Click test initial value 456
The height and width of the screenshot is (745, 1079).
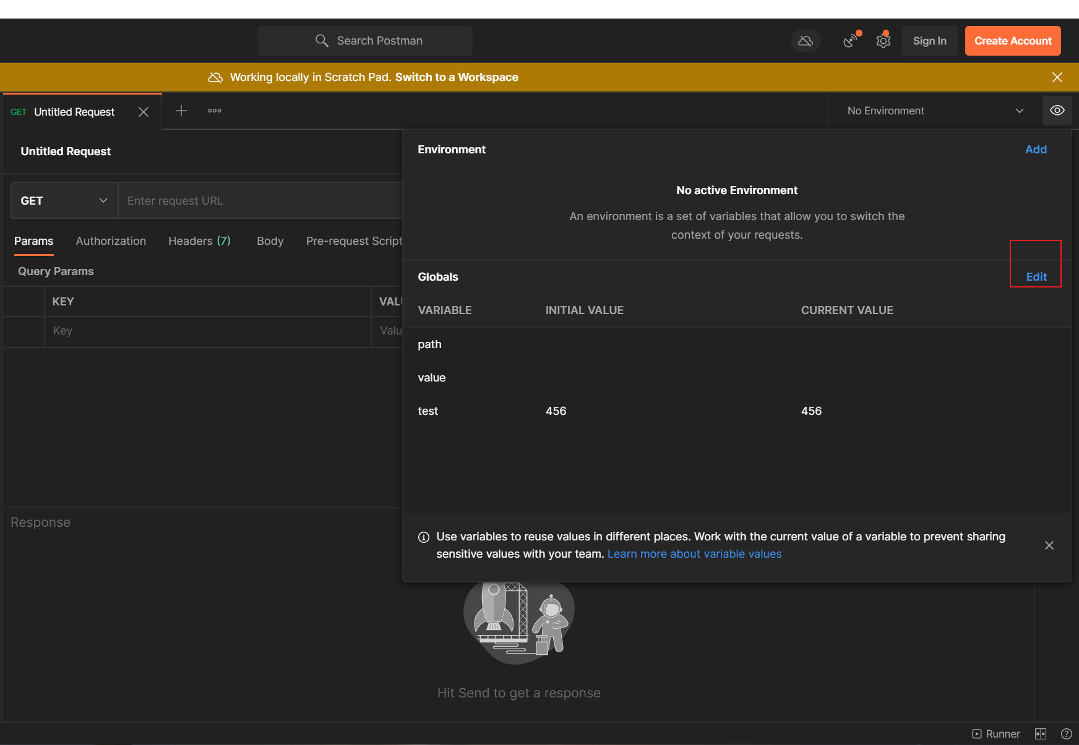pyautogui.click(x=556, y=411)
